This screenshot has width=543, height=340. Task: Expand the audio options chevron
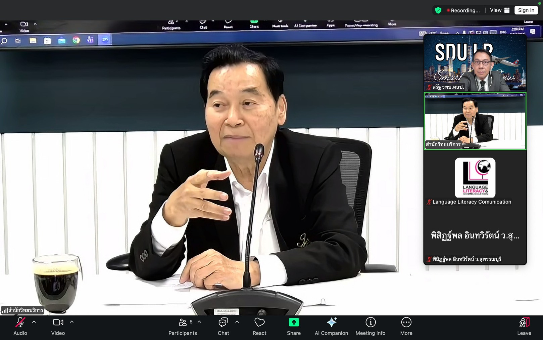click(34, 322)
